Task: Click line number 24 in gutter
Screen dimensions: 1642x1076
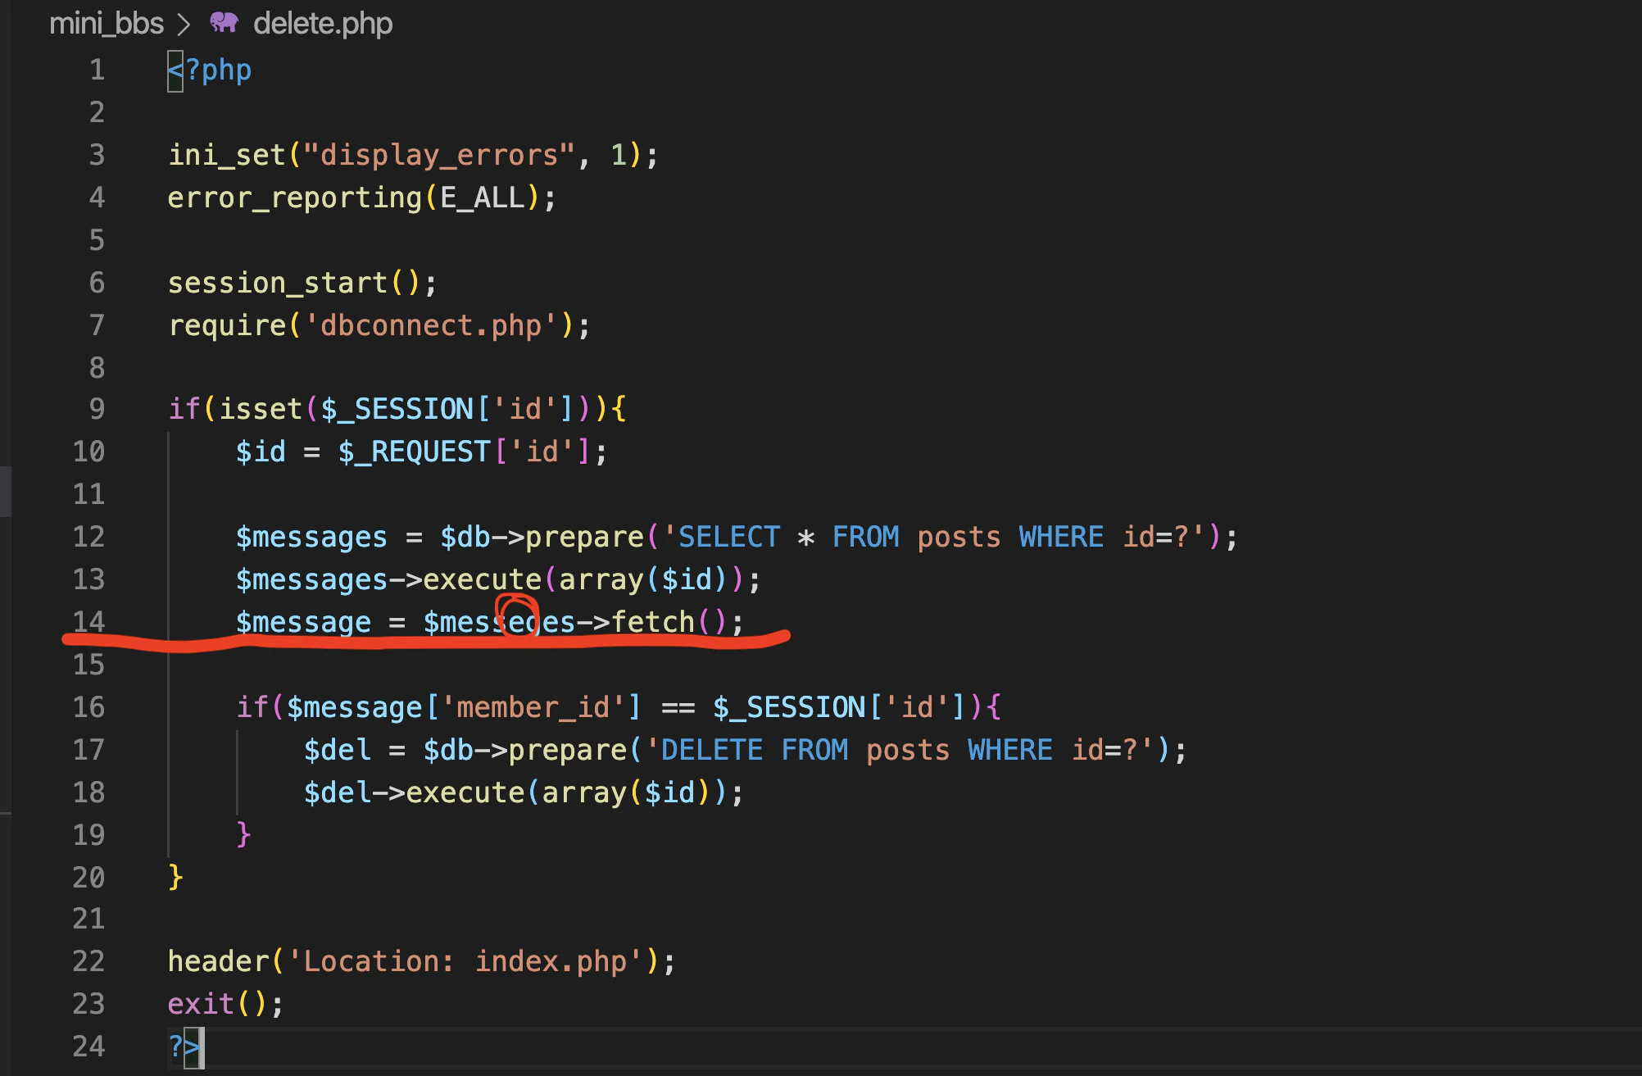Action: [88, 1046]
